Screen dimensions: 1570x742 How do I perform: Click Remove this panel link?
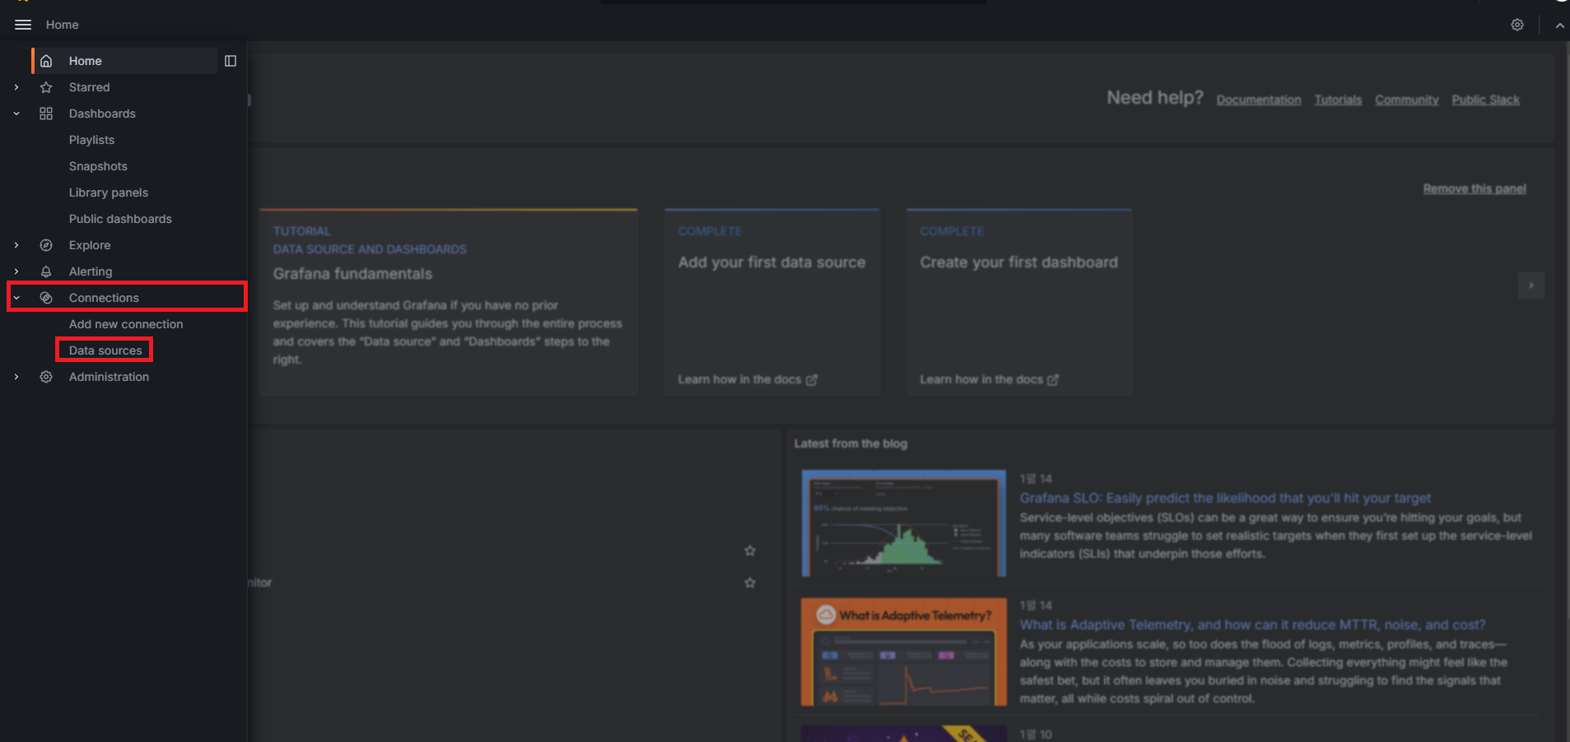click(x=1474, y=188)
